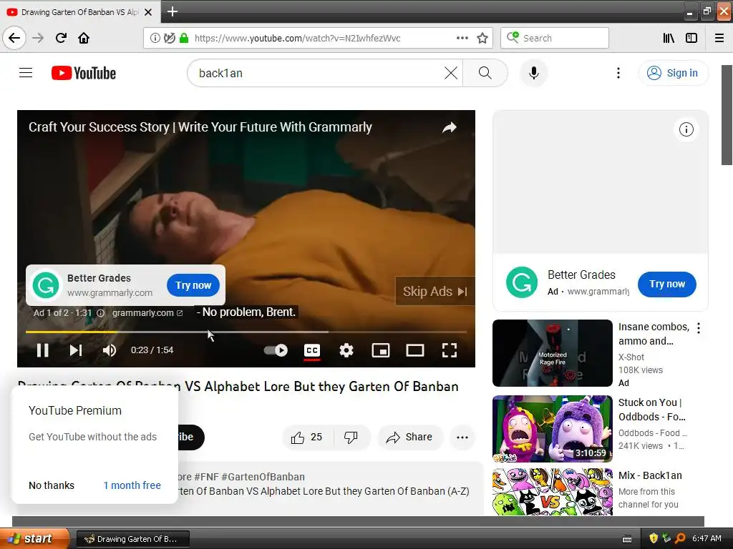Toggle the autoplay switch in player
The image size is (733, 549).
(x=276, y=350)
